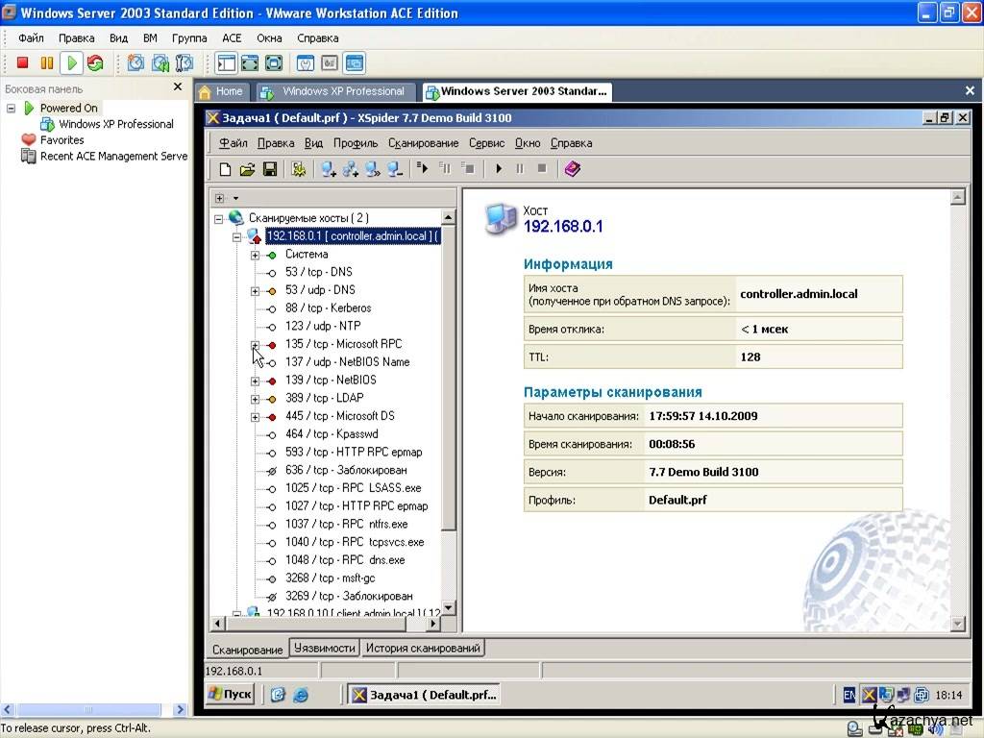Viewport: 984px width, 738px height.
Task: Click the New task icon in XSpider toolbar
Action: pyautogui.click(x=225, y=169)
